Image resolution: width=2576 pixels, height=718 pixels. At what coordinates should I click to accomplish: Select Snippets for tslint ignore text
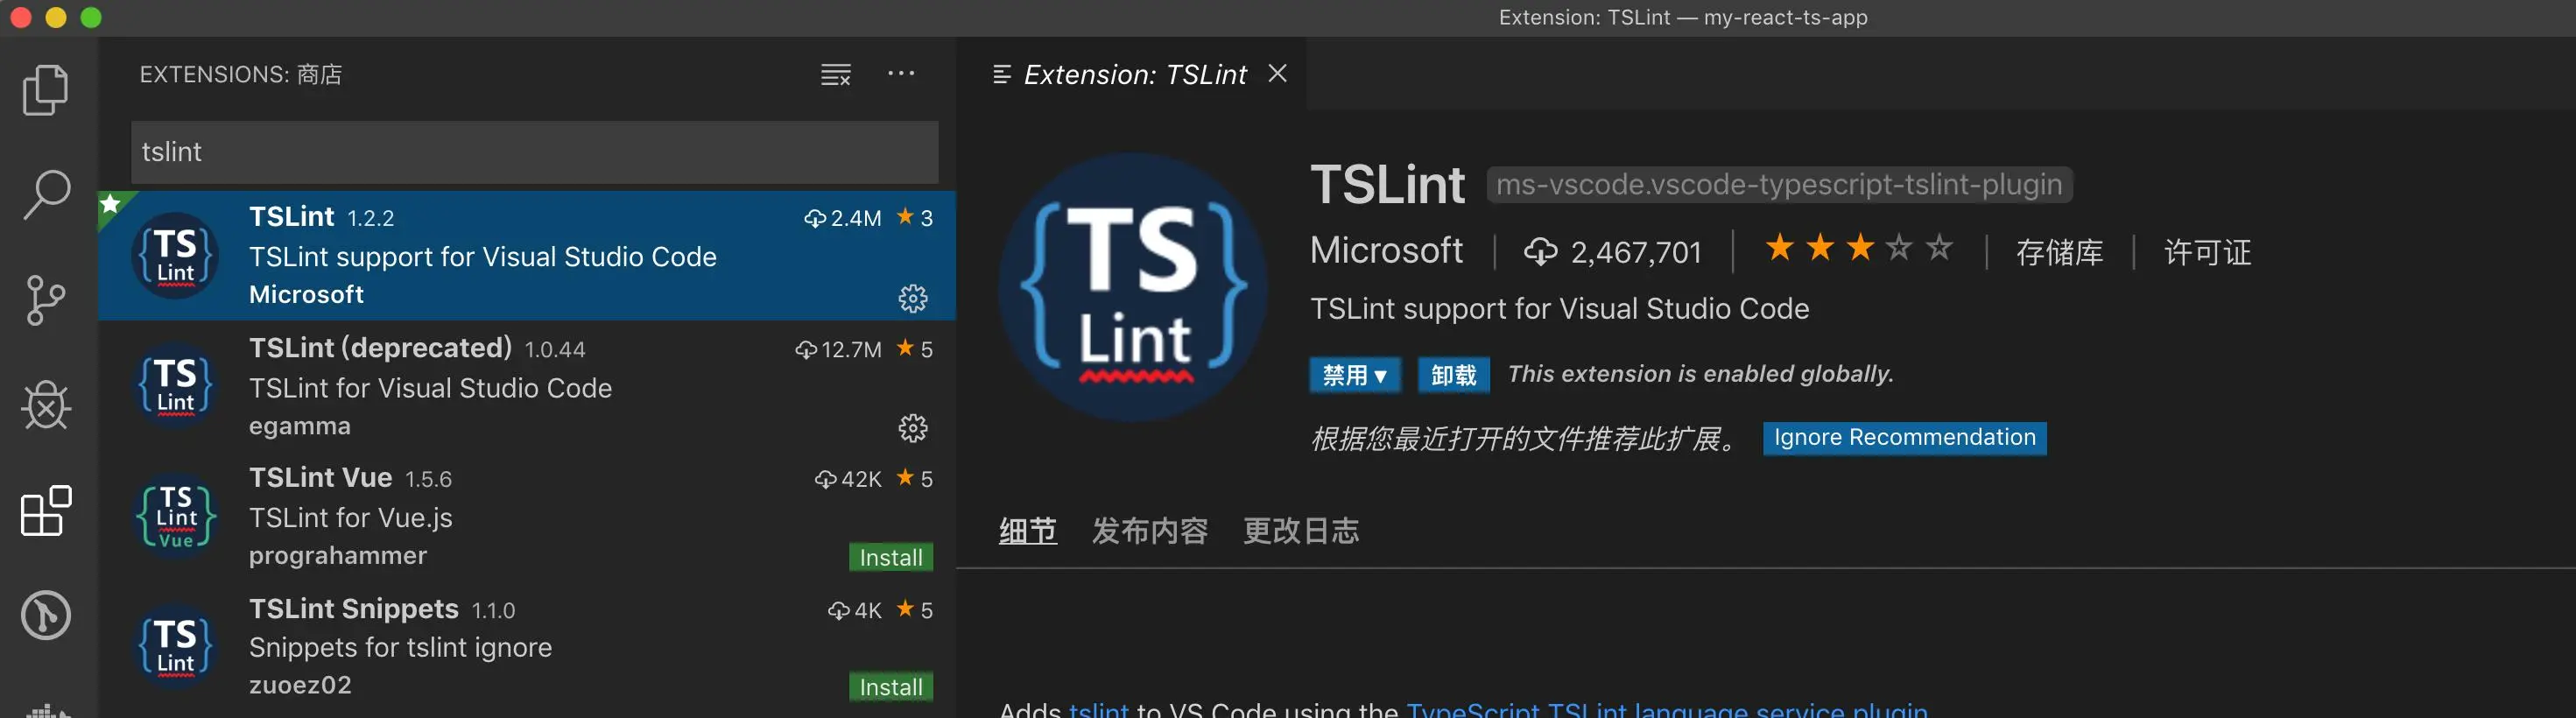pyautogui.click(x=400, y=648)
